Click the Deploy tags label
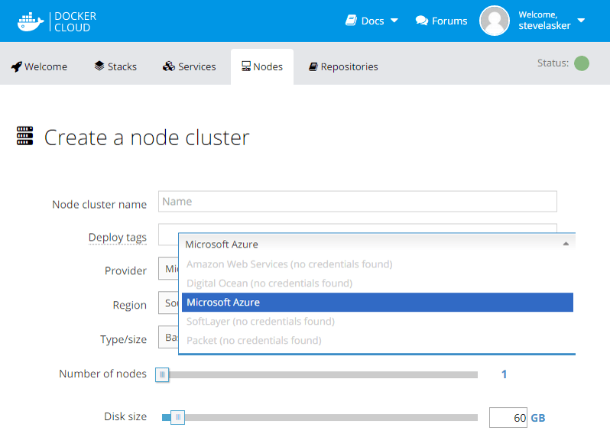The image size is (610, 437). click(x=118, y=237)
